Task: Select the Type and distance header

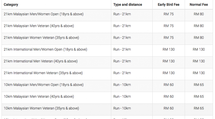Action: click(128, 5)
